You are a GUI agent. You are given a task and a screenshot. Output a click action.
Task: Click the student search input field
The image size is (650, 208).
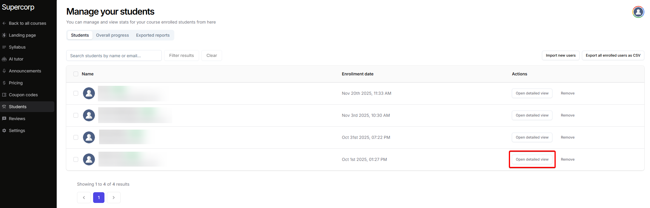click(114, 56)
